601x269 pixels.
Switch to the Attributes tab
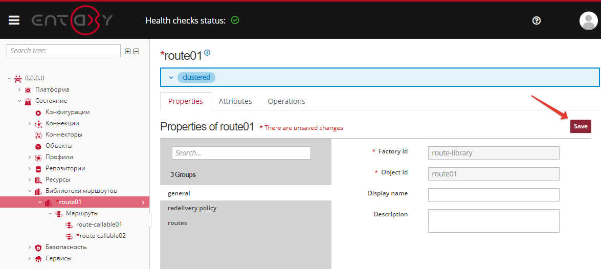tap(235, 101)
